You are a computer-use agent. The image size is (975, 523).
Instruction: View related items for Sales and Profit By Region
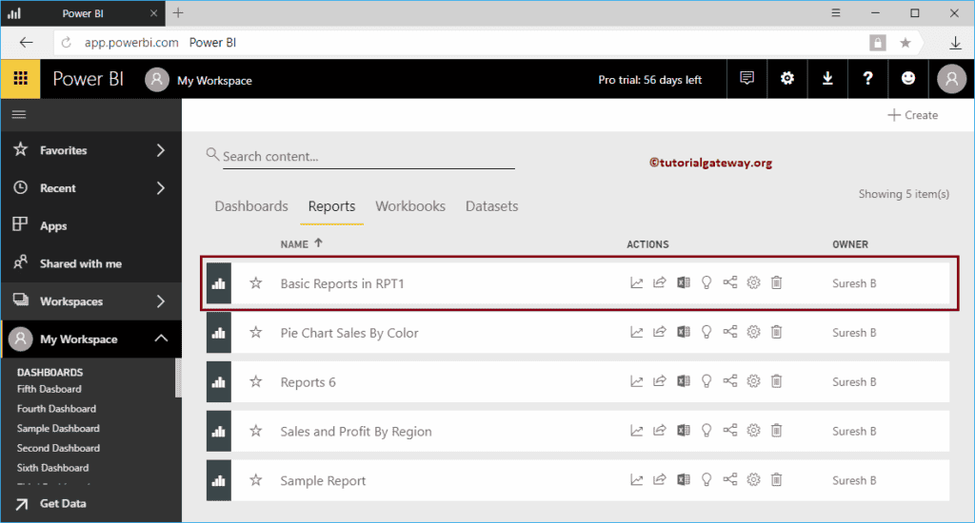730,431
